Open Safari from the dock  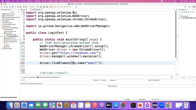[24, 105]
